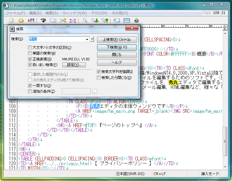Uncheck 検索文字列を強調(I) checkbox
This screenshot has width=232, height=181.
(x=99, y=72)
